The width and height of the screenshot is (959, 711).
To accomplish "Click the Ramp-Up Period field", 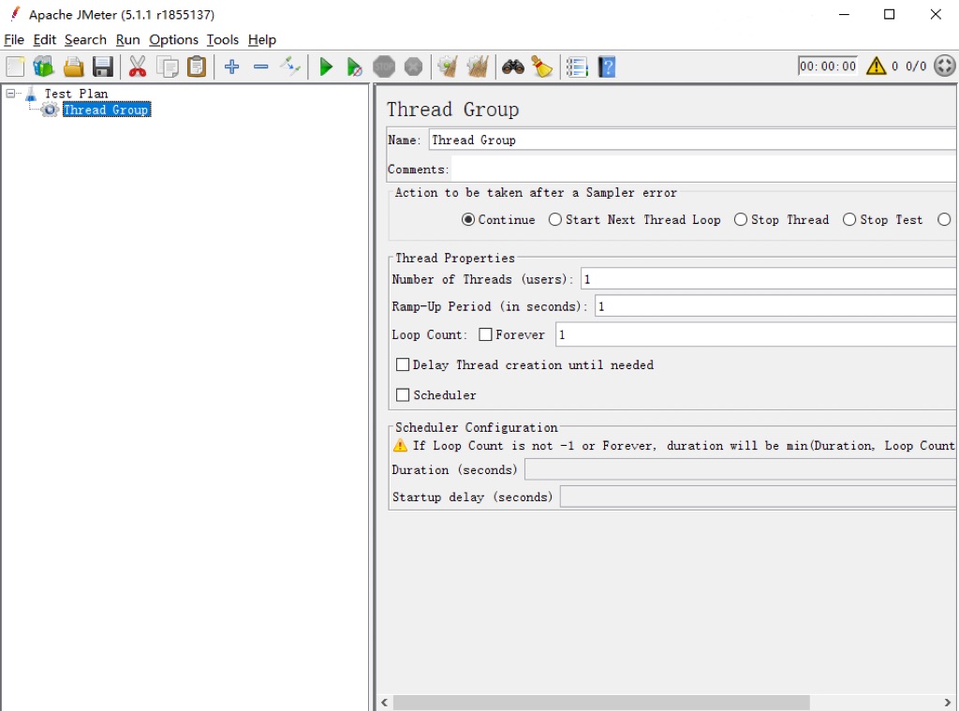I will 776,306.
